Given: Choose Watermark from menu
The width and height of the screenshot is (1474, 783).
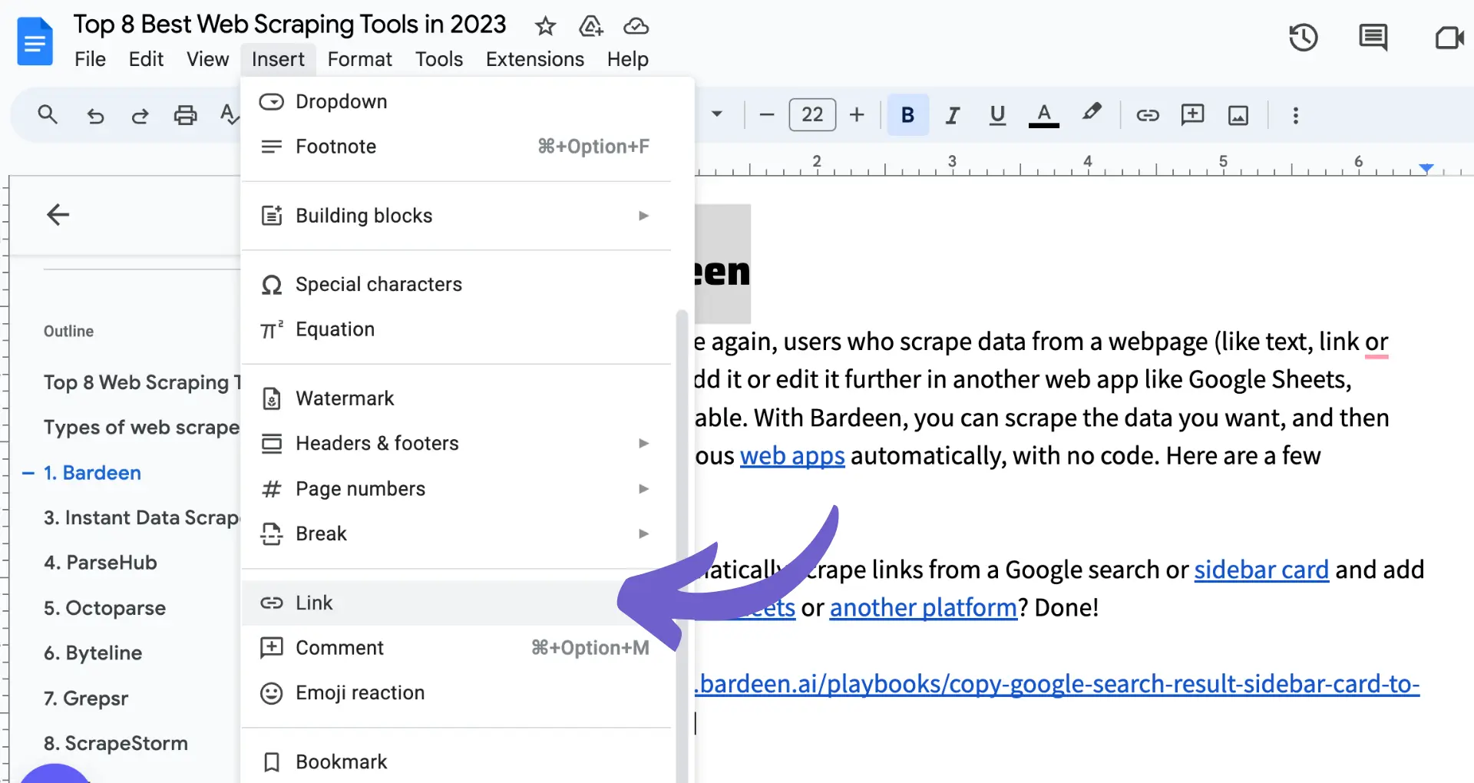Looking at the screenshot, I should 456,398.
